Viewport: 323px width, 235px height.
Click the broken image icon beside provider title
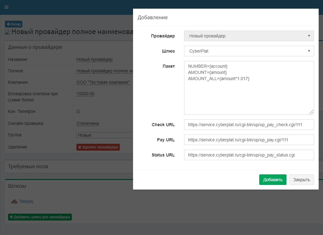pyautogui.click(x=8, y=32)
